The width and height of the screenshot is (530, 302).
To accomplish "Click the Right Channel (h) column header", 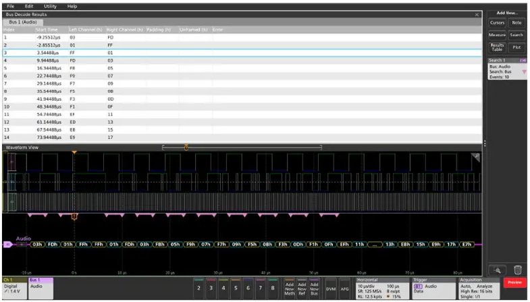I will (126, 30).
